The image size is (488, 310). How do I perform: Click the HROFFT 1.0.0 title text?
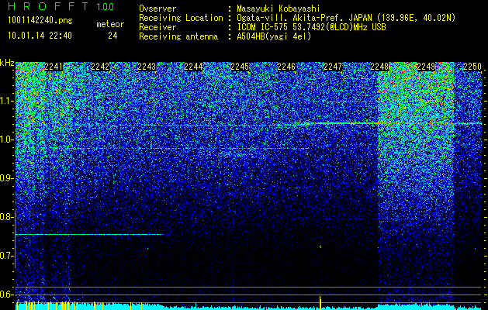point(61,6)
